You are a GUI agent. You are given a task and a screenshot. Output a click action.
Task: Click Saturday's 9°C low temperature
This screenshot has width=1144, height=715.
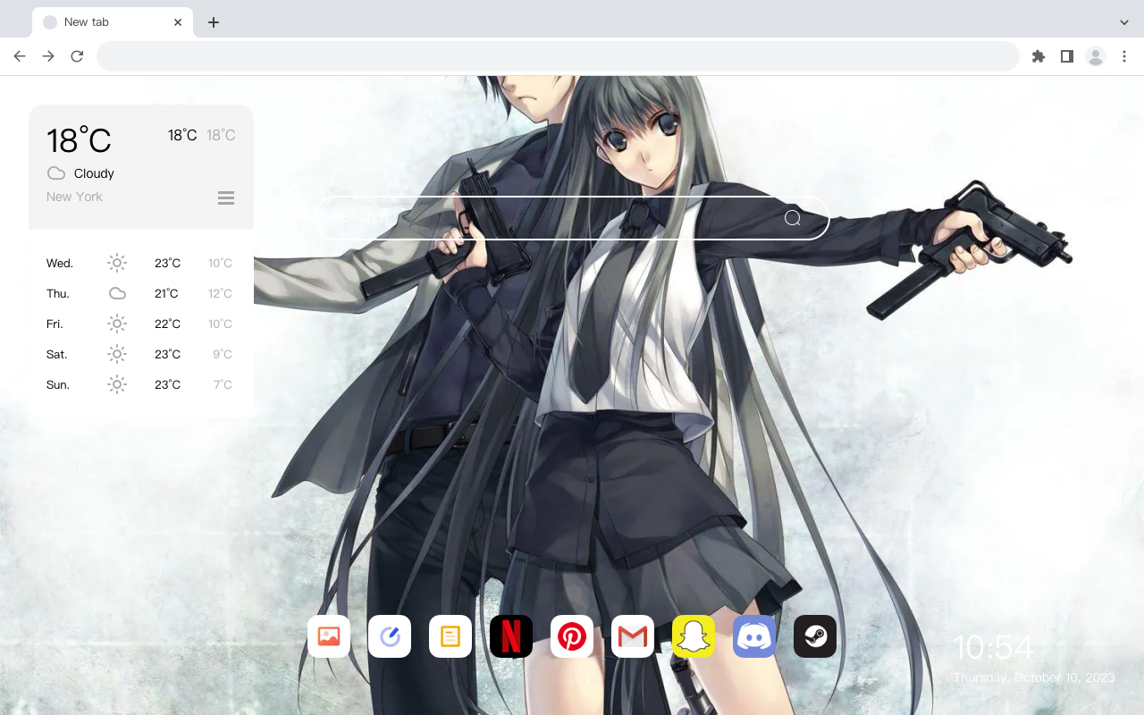click(x=223, y=354)
